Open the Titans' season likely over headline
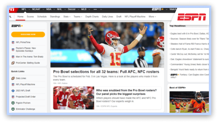 click(189, 39)
